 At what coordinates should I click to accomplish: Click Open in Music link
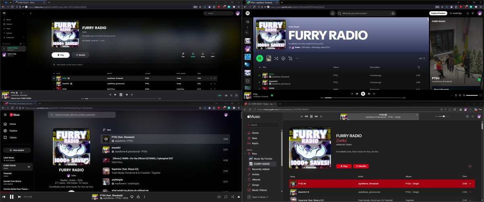tap(258, 197)
